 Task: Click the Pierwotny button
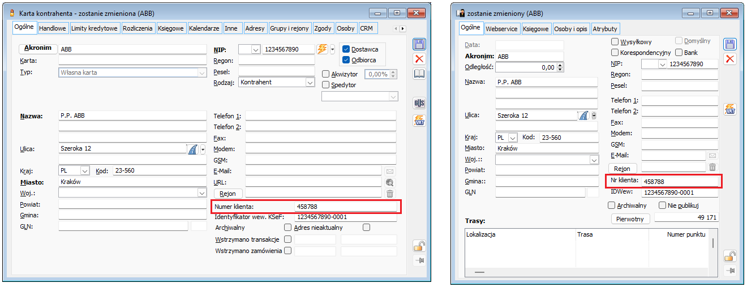[631, 219]
